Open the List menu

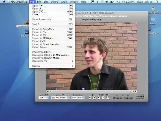(46, 2)
